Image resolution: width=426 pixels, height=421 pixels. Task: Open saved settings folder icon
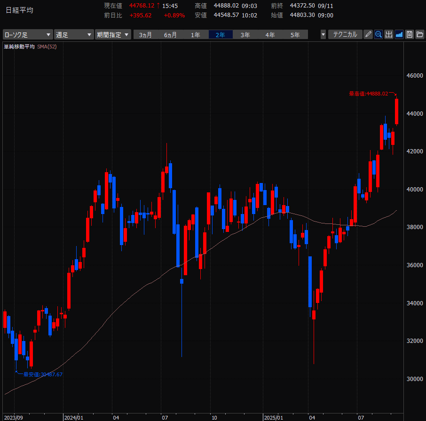click(420, 34)
